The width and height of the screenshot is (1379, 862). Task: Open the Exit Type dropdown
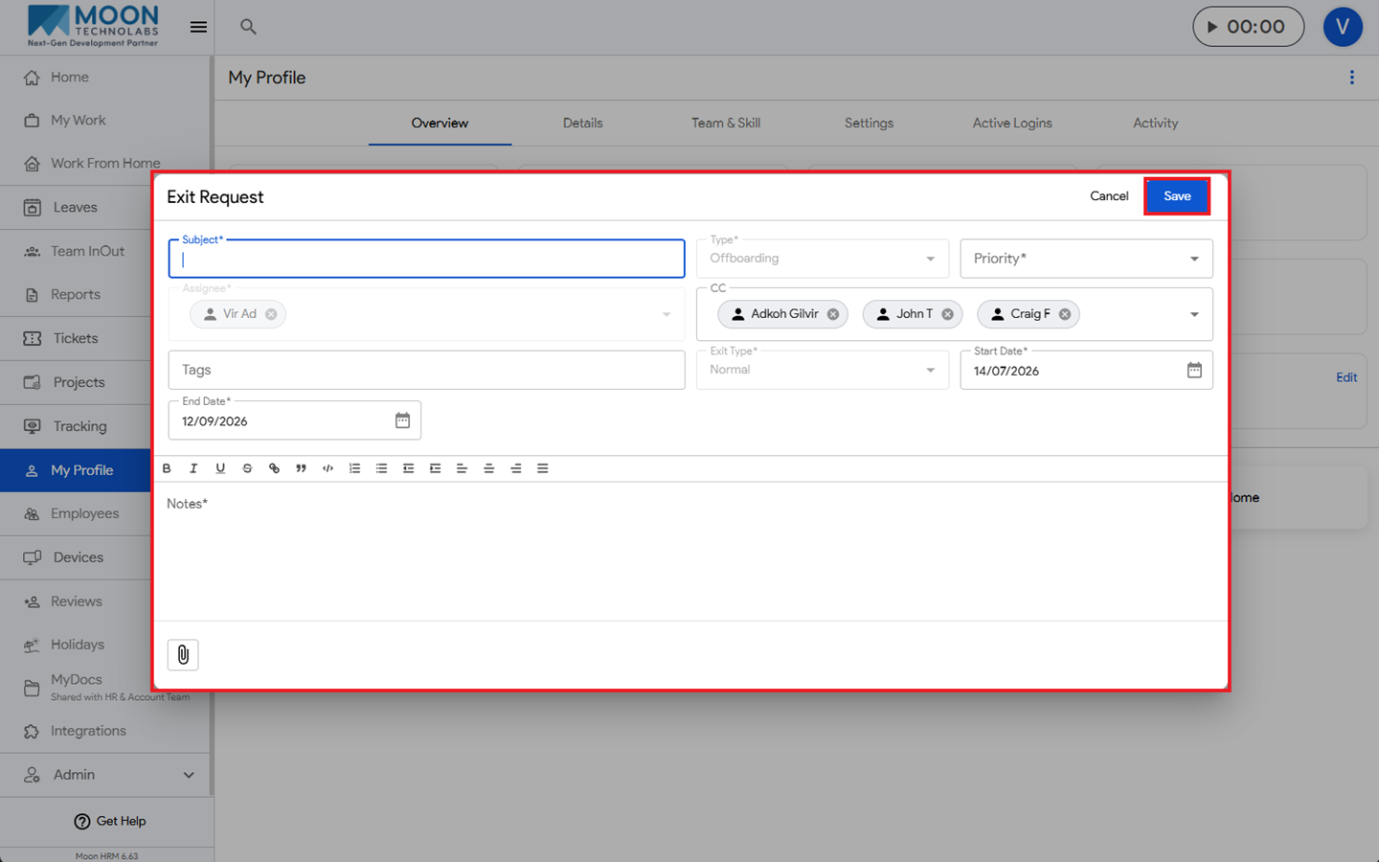point(823,370)
